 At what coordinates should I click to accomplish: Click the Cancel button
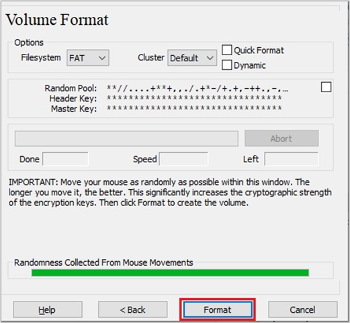303,310
